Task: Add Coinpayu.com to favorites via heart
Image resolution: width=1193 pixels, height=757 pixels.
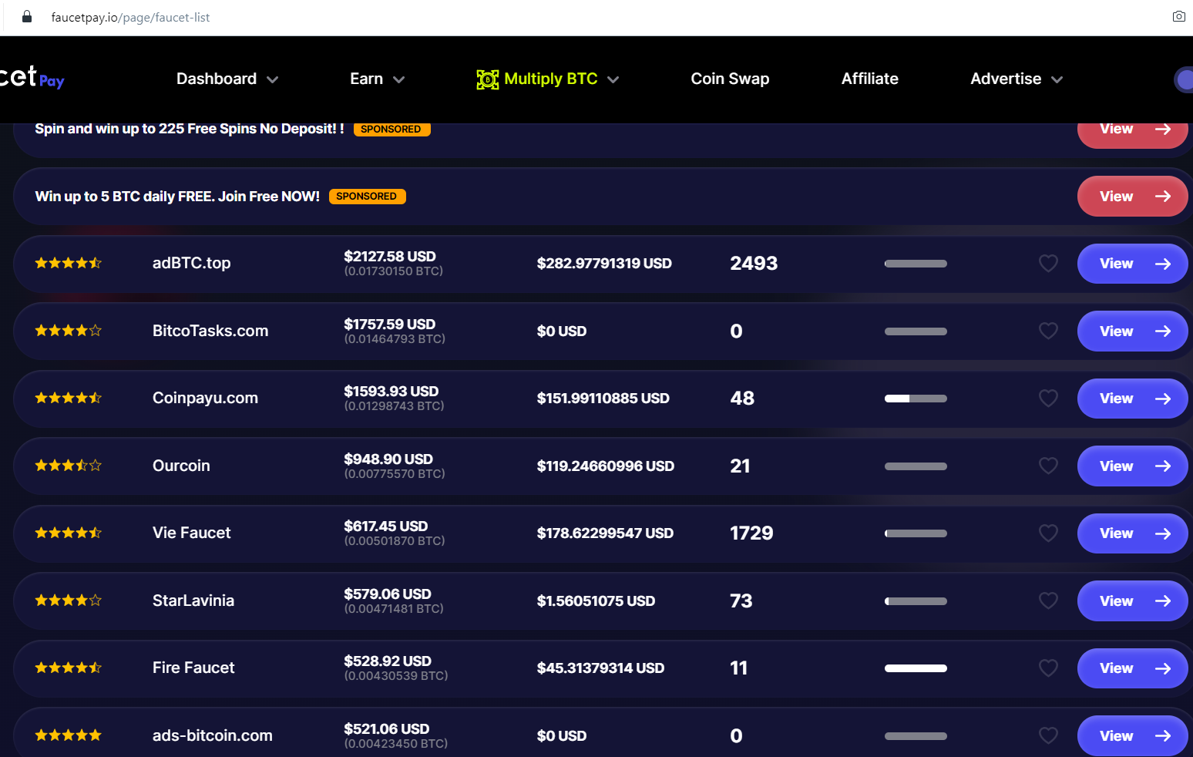Action: pyautogui.click(x=1048, y=399)
